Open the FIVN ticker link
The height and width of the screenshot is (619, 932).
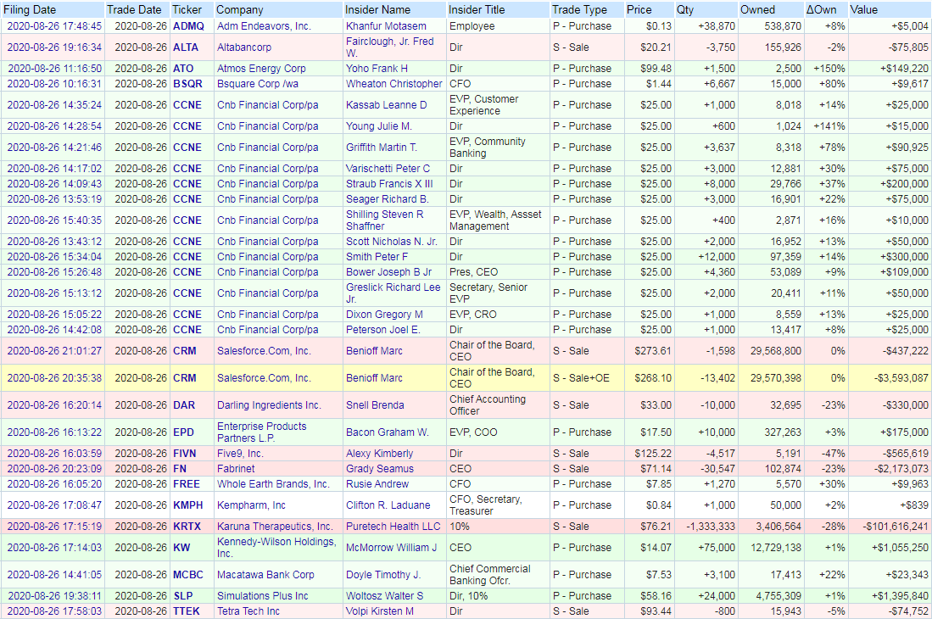tap(185, 454)
